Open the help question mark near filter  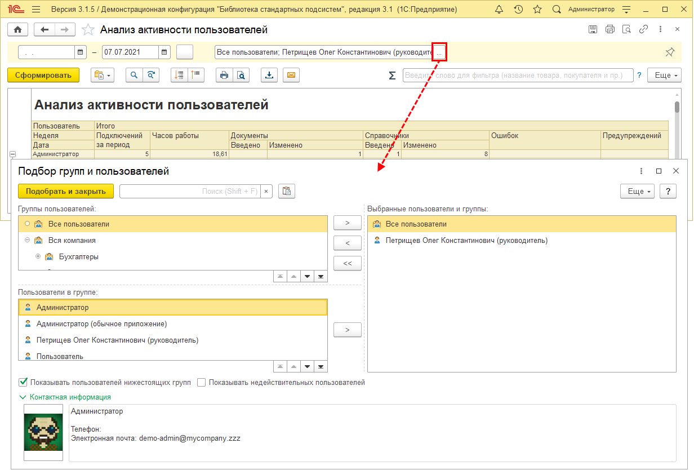(x=639, y=75)
